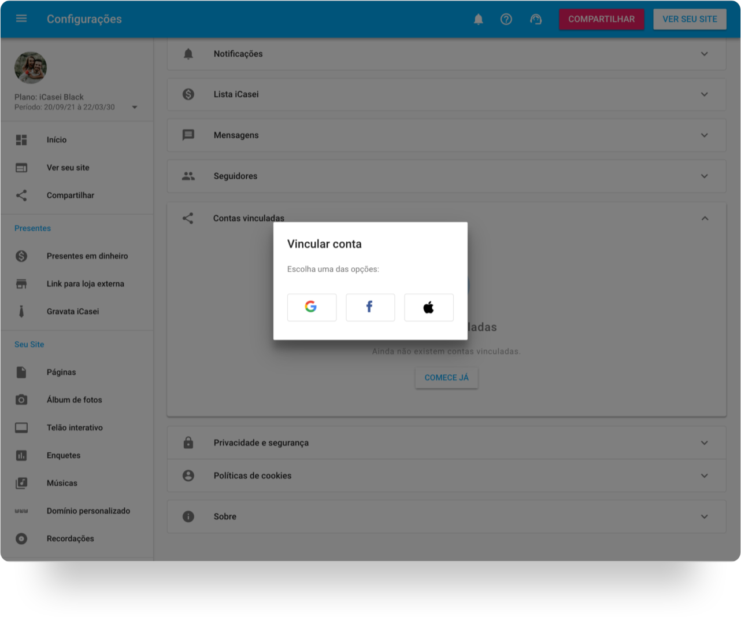Click the Privacidade e segurança lock icon

pyautogui.click(x=188, y=442)
